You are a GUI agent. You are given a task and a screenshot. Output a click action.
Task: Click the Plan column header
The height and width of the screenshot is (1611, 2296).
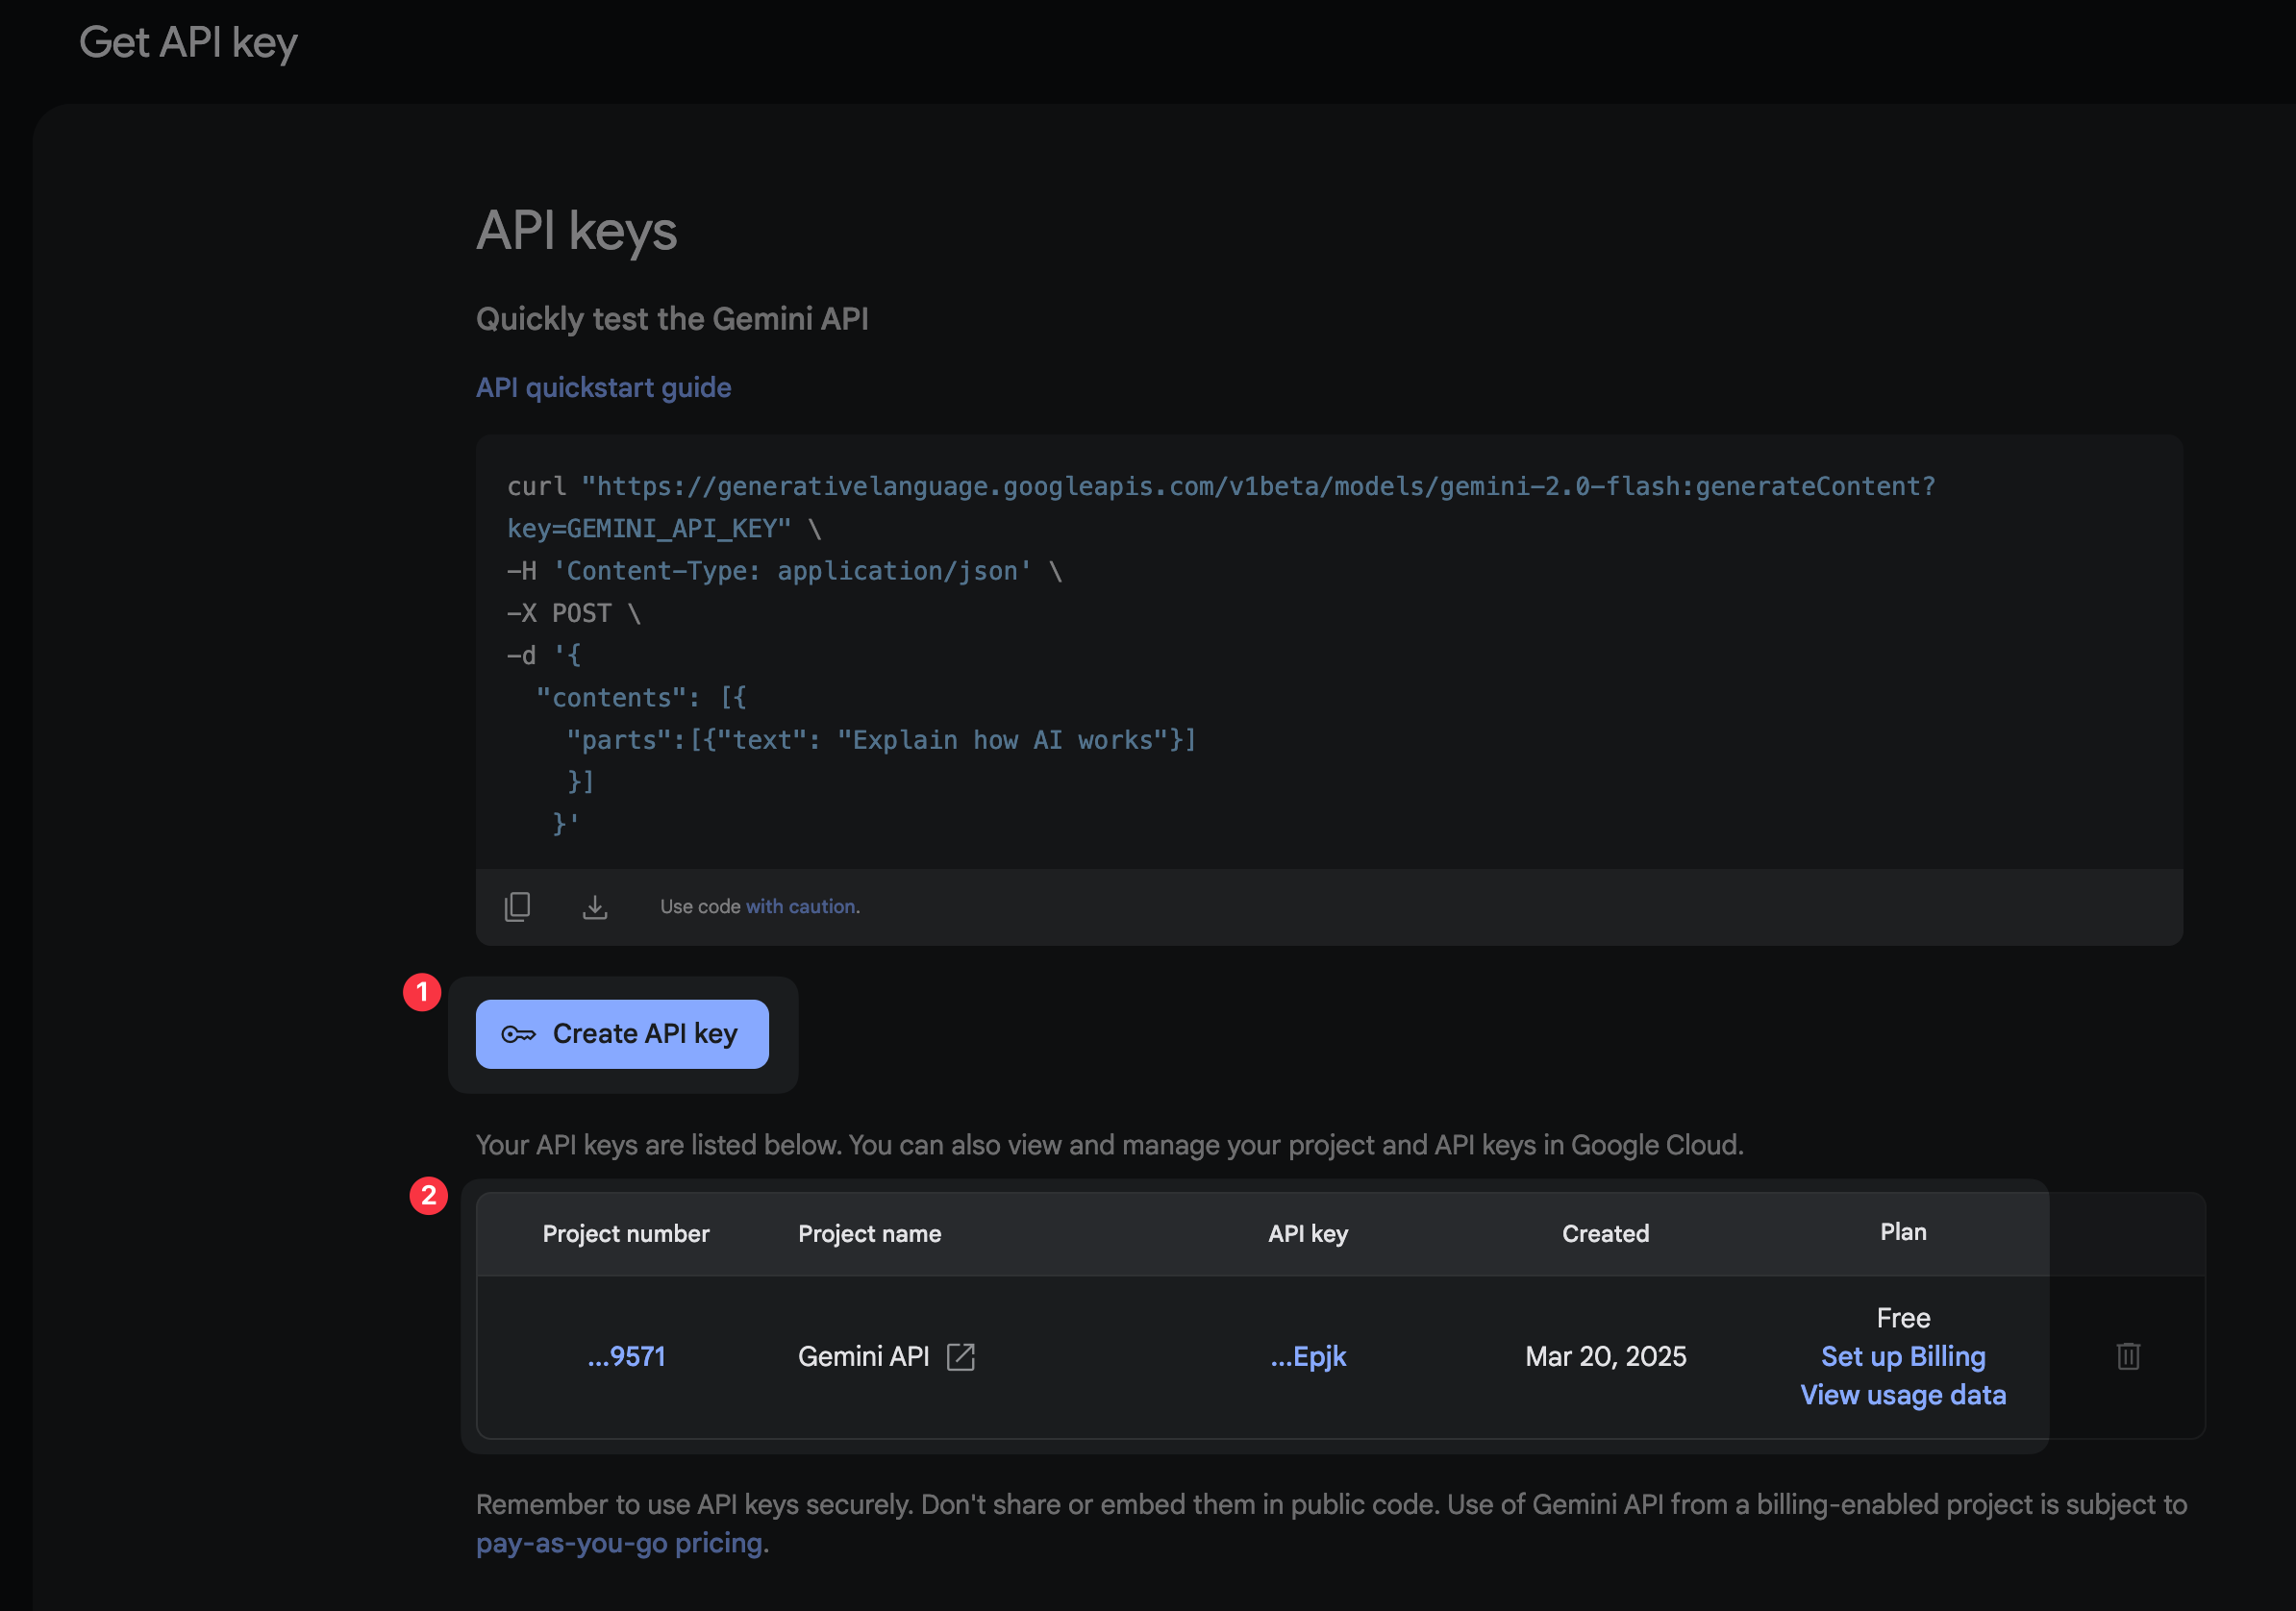pyautogui.click(x=1903, y=1232)
